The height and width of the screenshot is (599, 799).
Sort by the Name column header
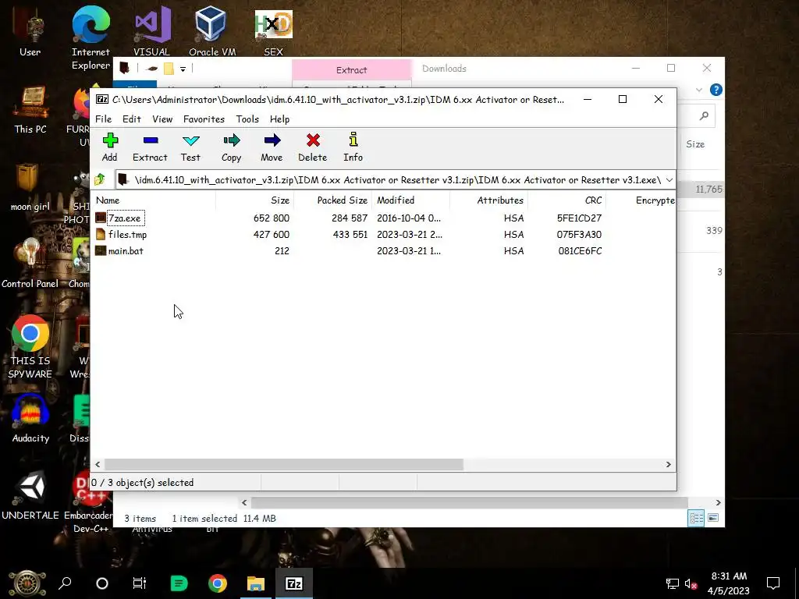pos(153,200)
